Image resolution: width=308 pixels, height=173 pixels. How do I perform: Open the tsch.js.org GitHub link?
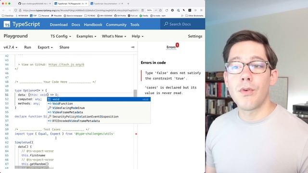[66, 64]
